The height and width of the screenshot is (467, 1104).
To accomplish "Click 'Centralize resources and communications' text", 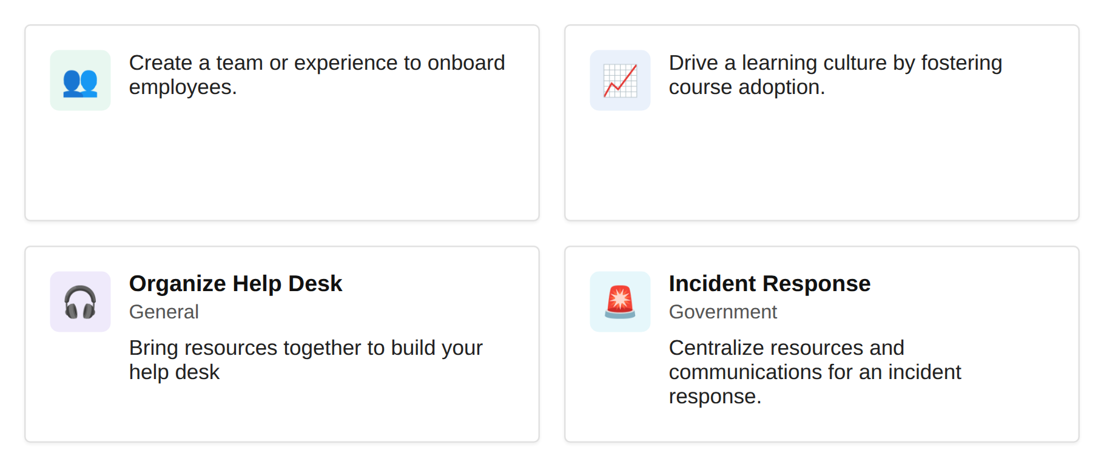I will [815, 372].
